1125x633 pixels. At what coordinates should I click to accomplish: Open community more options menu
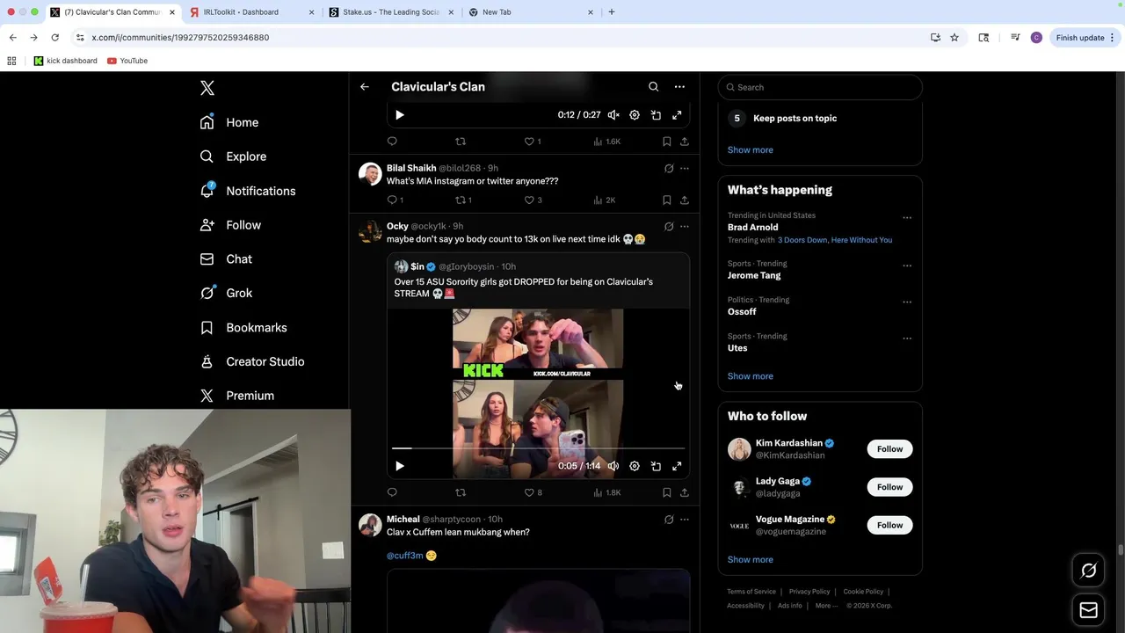pos(679,87)
